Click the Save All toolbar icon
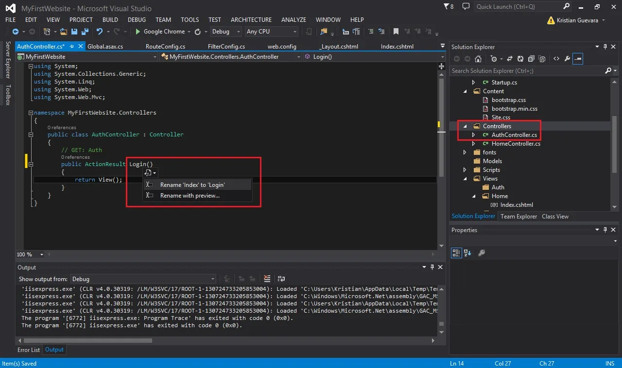 coord(85,32)
